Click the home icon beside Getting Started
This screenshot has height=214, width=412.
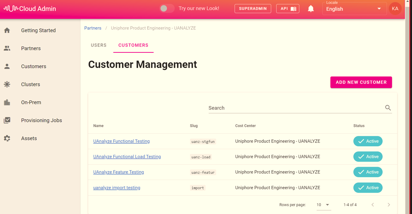point(7,30)
